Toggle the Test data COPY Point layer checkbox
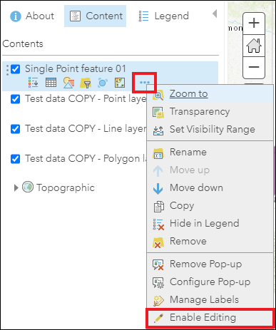276x330 pixels. [x=16, y=99]
